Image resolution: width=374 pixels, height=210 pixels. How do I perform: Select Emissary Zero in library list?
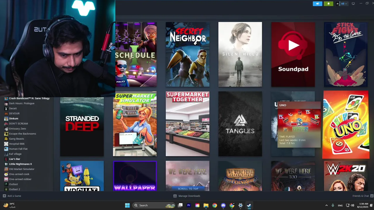[x=18, y=129]
